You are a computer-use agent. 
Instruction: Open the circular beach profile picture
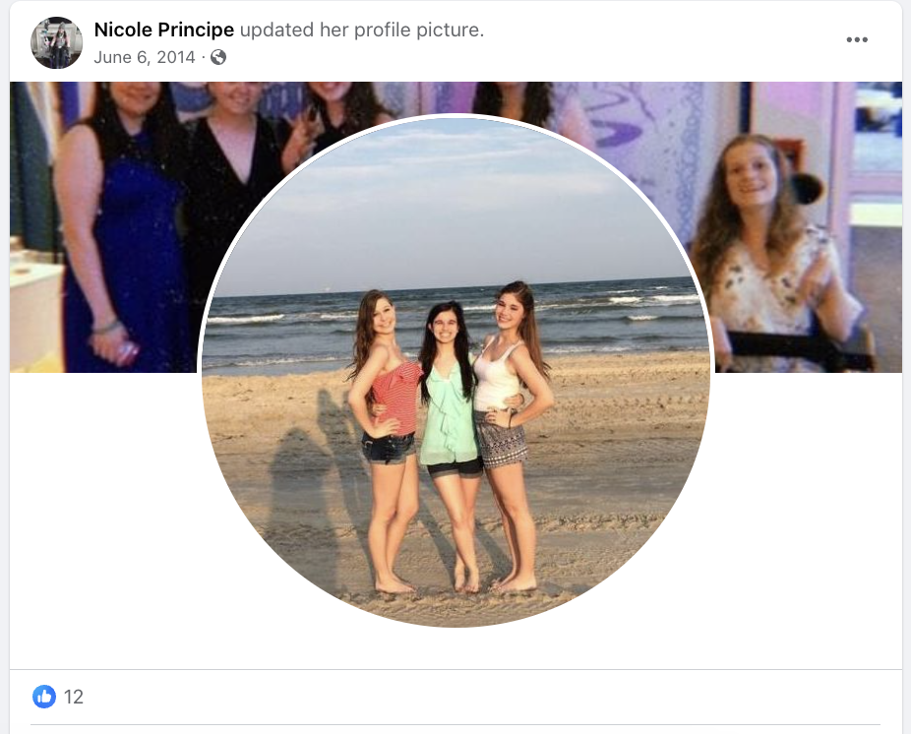coord(455,371)
